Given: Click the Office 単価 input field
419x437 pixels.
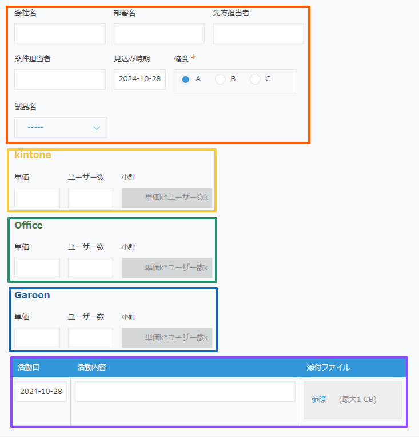Looking at the screenshot, I should tap(37, 268).
